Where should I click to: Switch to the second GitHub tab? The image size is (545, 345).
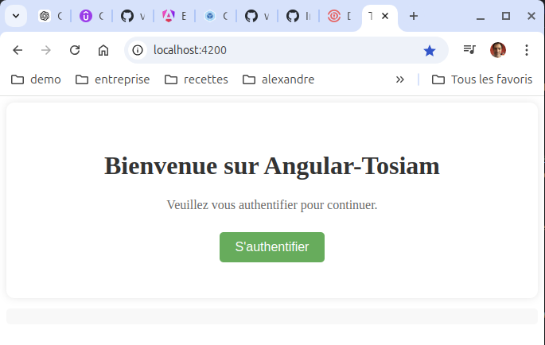[x=257, y=16]
